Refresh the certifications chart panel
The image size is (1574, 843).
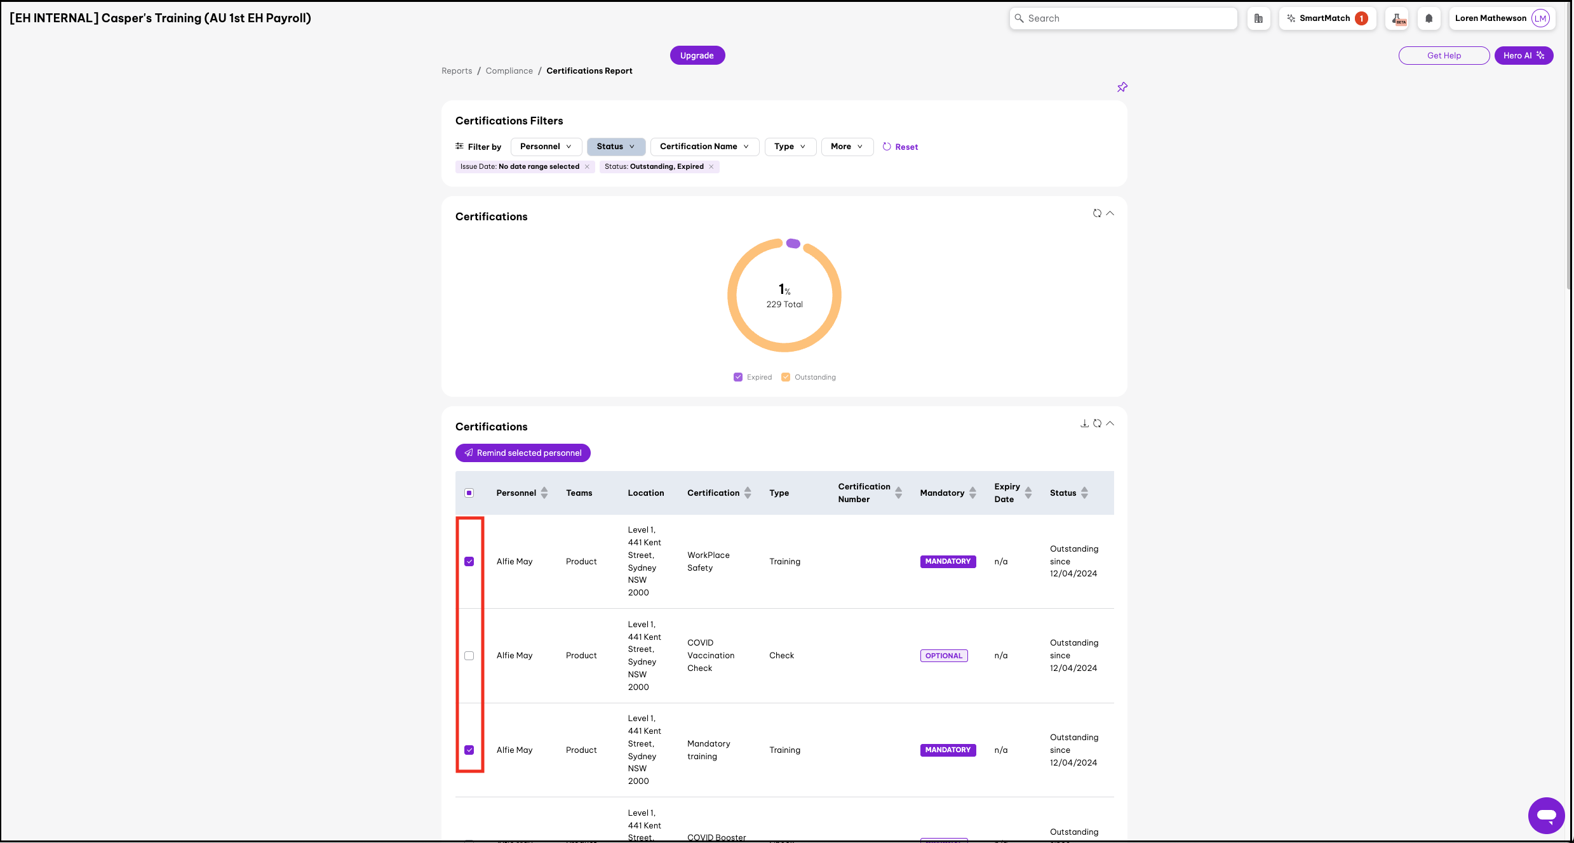(1097, 213)
